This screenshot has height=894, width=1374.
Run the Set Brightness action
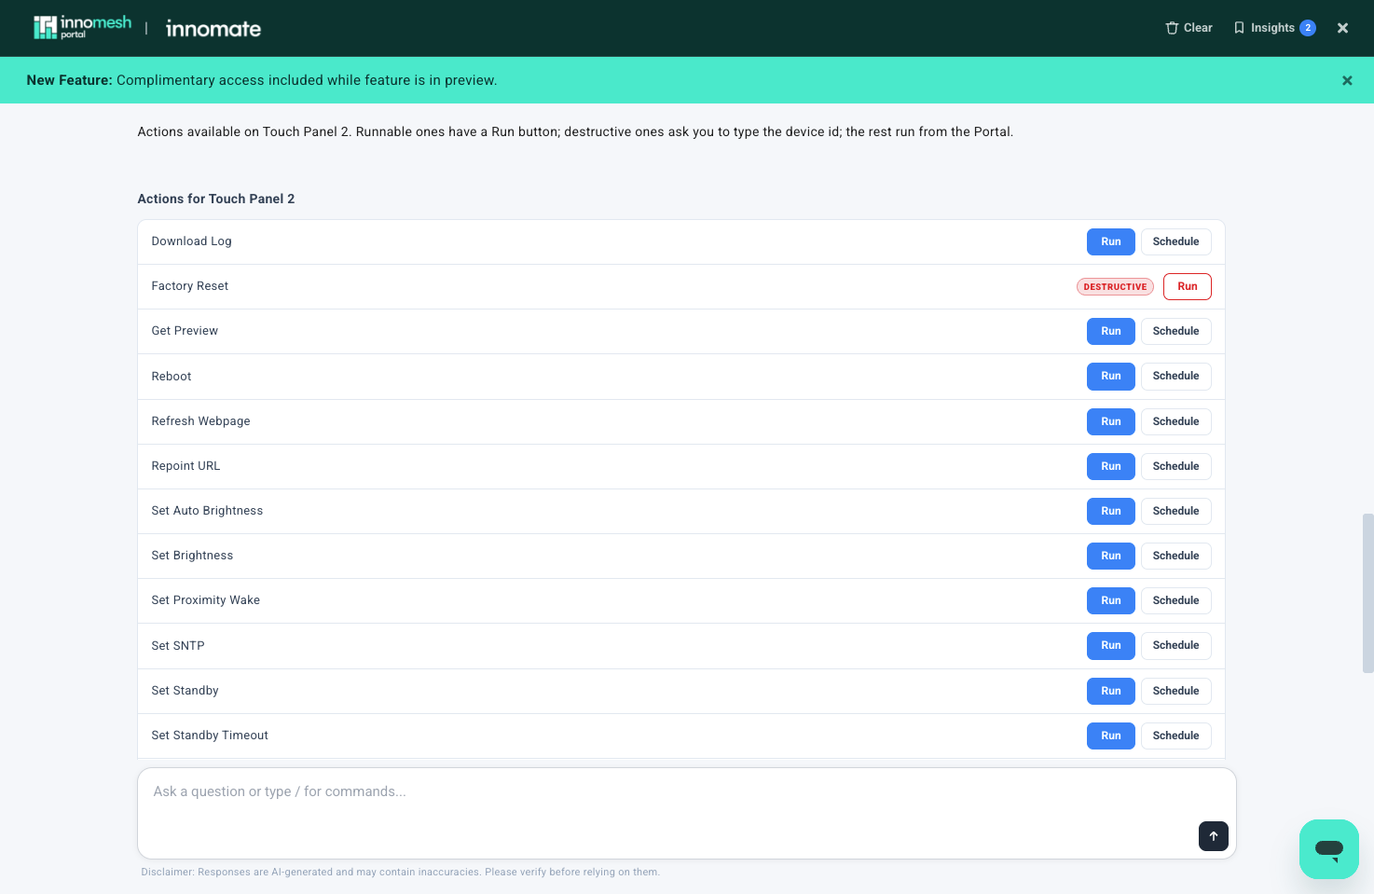[x=1111, y=556]
